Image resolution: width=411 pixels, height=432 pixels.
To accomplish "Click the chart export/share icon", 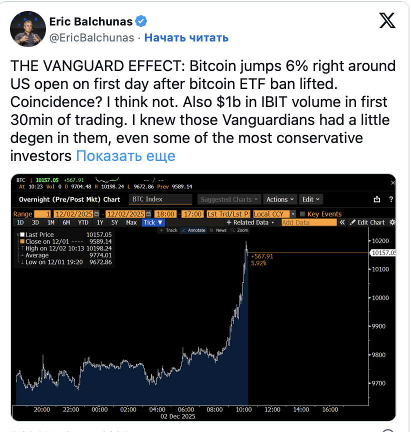I will pyautogui.click(x=377, y=199).
